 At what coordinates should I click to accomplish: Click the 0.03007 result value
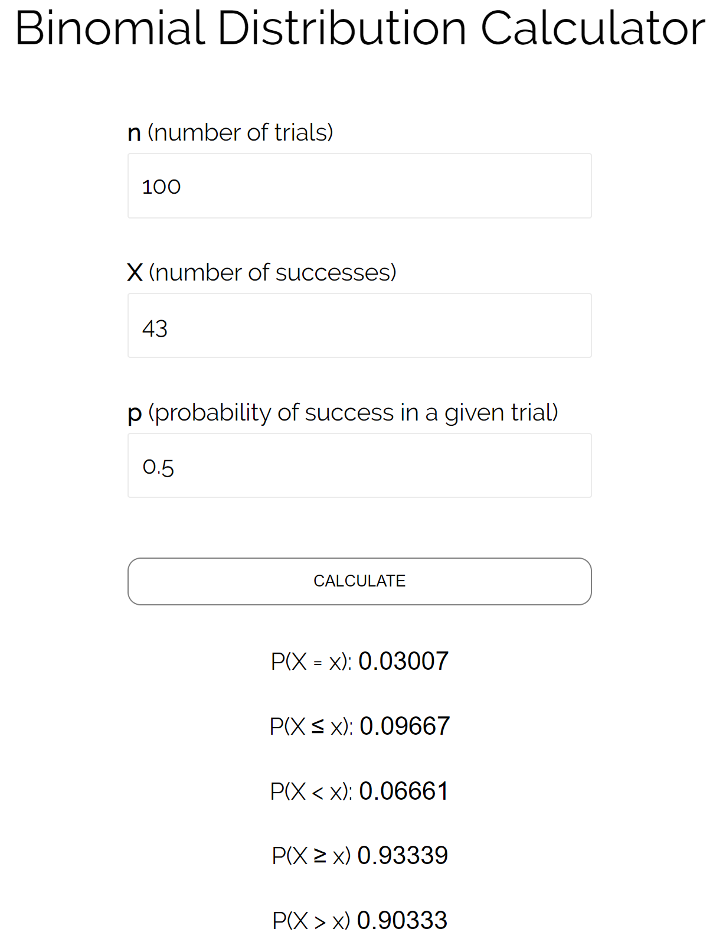tap(404, 661)
